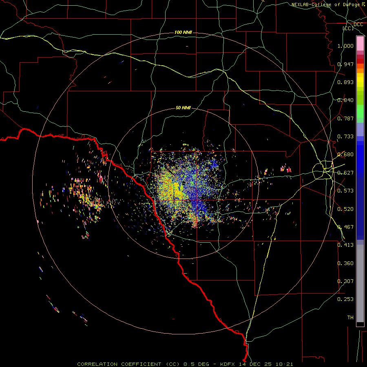Click the 10:21 timestamp in the caption

tap(284, 364)
